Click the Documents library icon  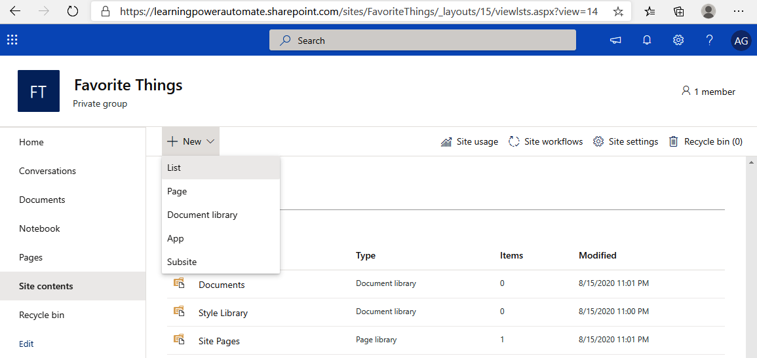click(x=178, y=283)
